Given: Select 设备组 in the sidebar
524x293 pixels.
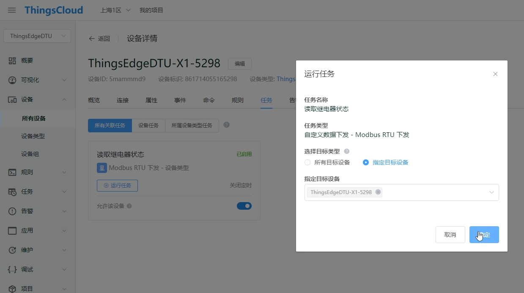Looking at the screenshot, I should coord(30,154).
